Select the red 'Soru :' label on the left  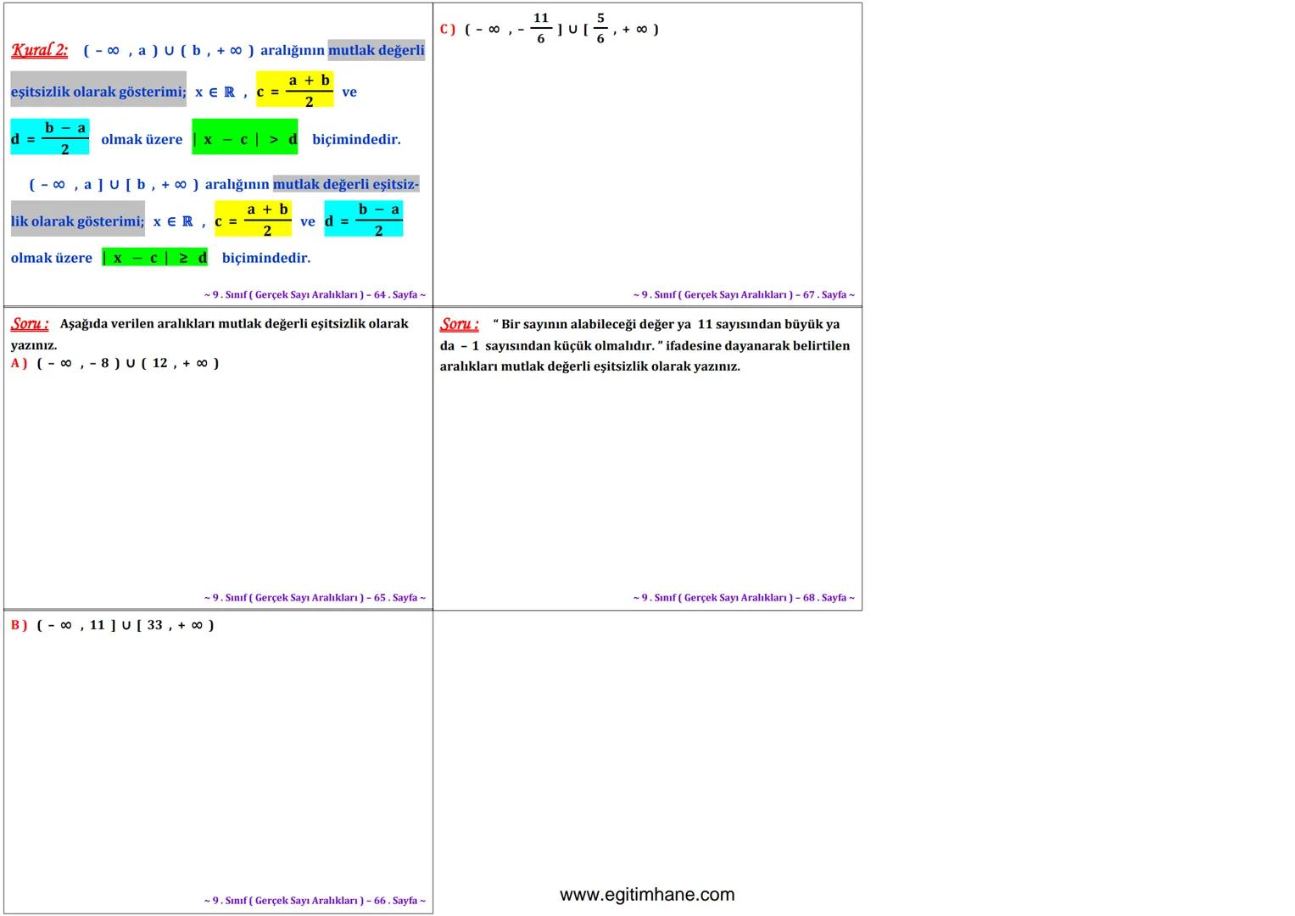click(29, 323)
